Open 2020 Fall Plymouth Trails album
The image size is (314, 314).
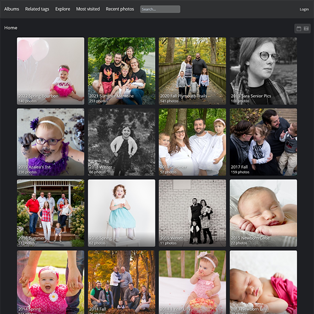[193, 71]
